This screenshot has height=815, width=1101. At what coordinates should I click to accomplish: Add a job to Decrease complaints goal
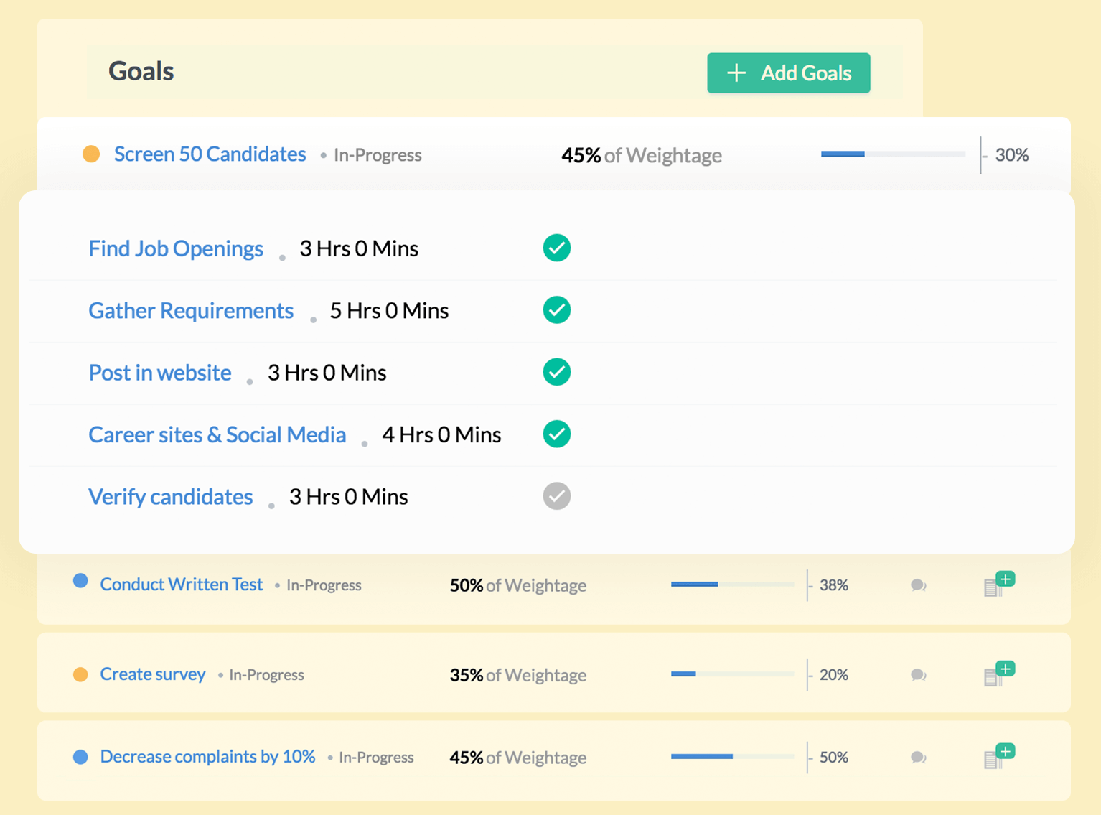[998, 757]
